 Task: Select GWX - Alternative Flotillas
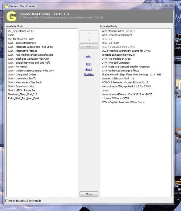pyautogui.click(x=22, y=51)
